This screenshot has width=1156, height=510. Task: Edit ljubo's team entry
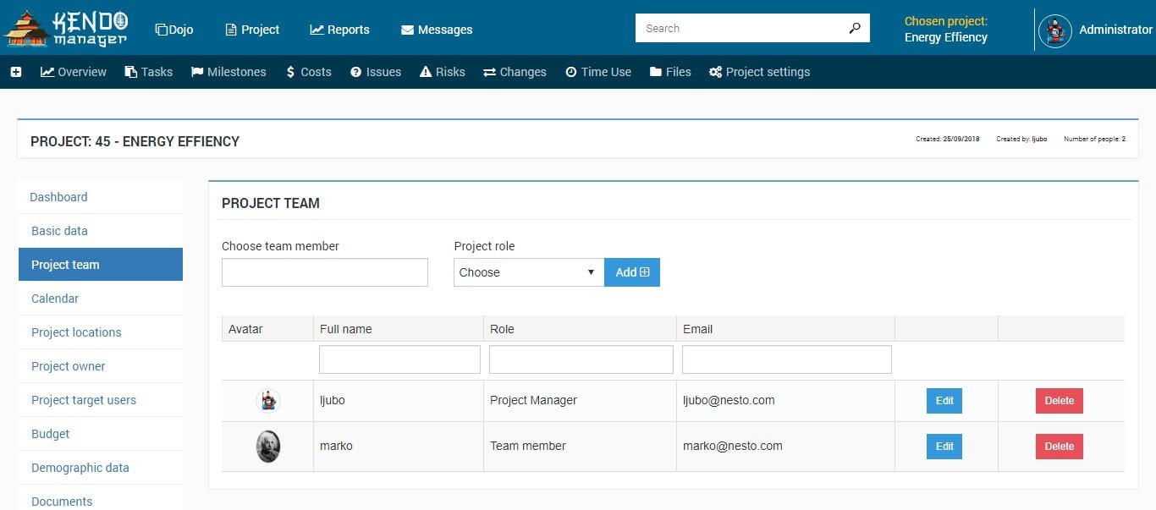944,401
